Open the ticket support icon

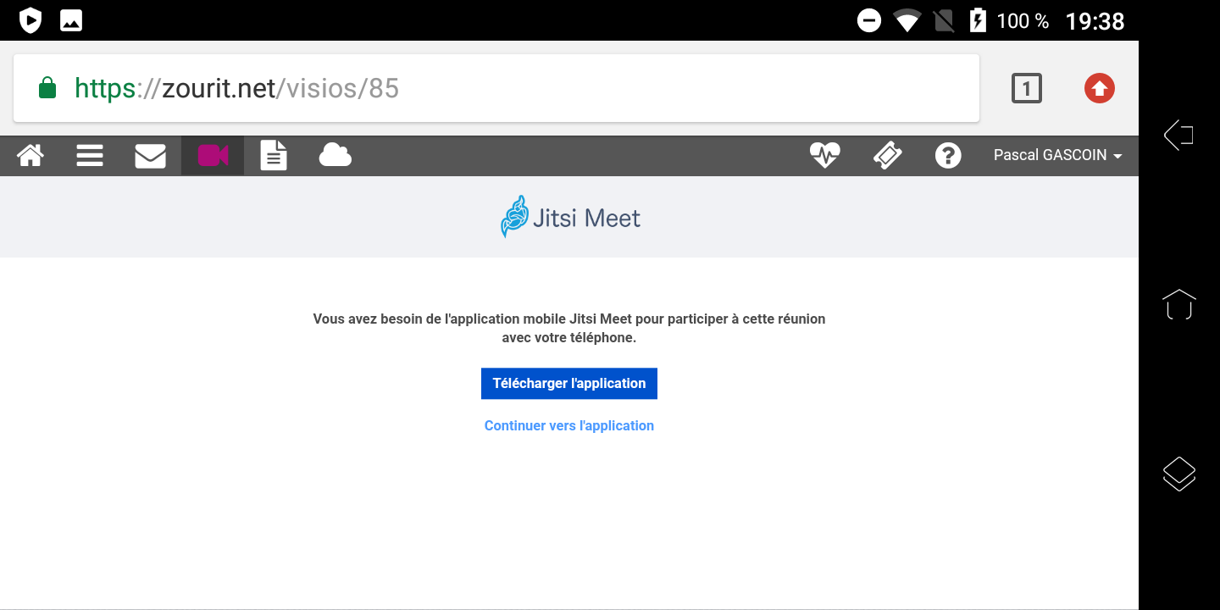click(x=887, y=156)
